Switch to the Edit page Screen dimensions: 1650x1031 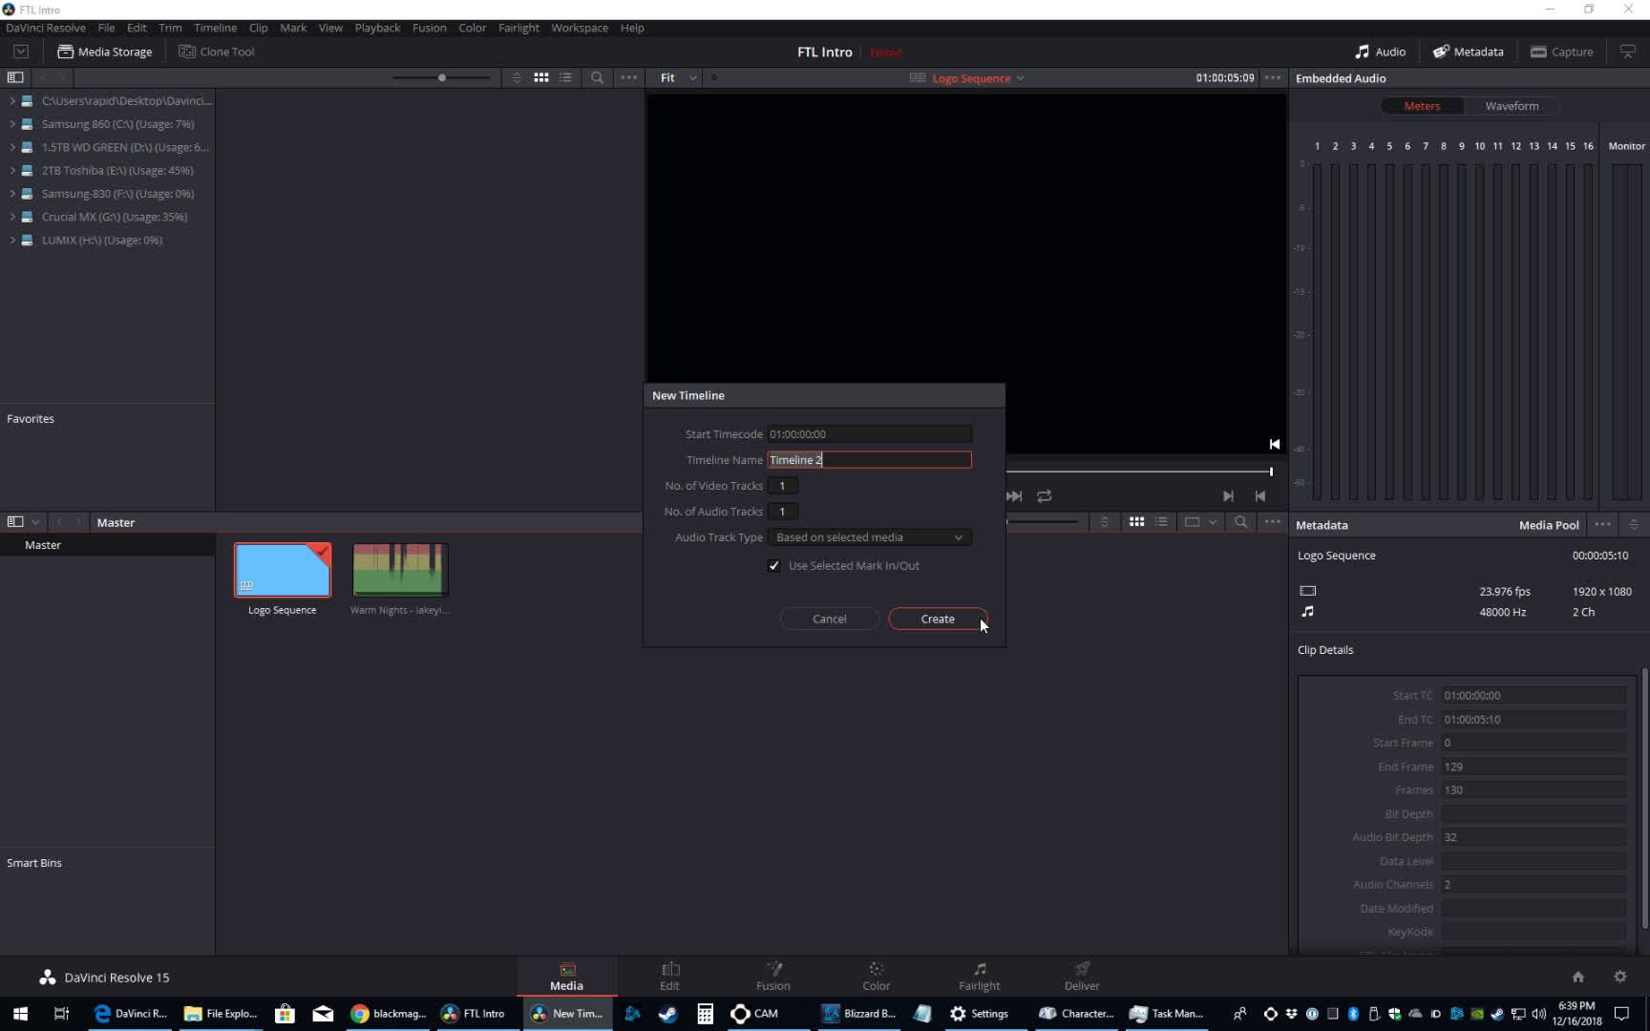(x=670, y=975)
